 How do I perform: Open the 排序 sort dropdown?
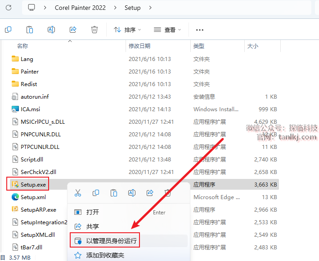pyautogui.click(x=127, y=30)
